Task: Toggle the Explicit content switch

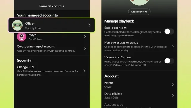Action: (169, 31)
